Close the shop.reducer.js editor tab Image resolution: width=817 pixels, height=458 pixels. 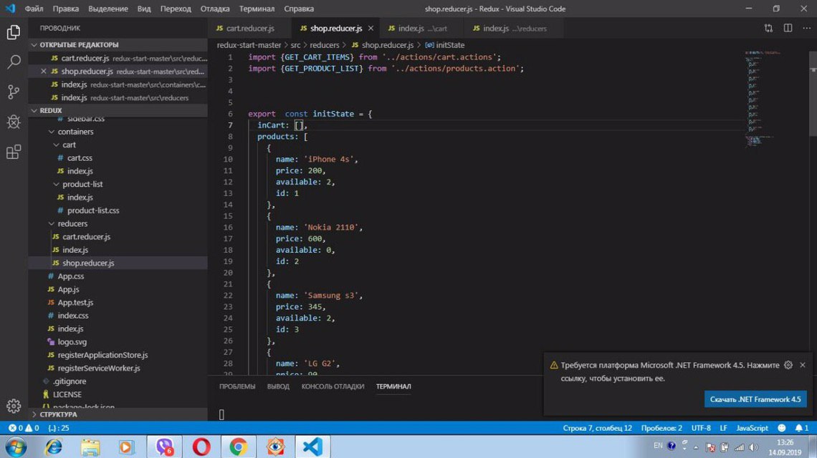371,29
